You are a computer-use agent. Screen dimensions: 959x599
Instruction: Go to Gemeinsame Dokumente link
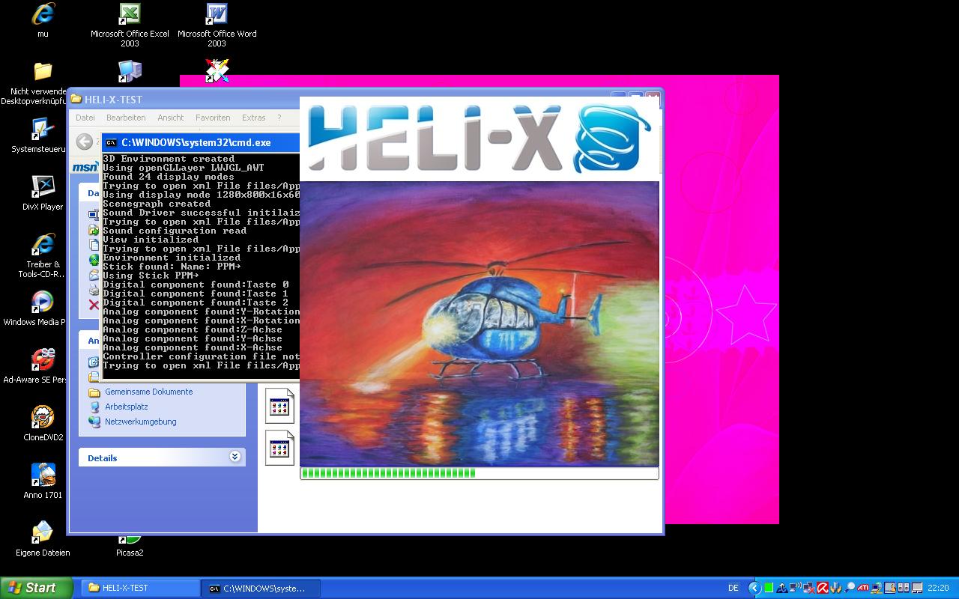click(148, 392)
